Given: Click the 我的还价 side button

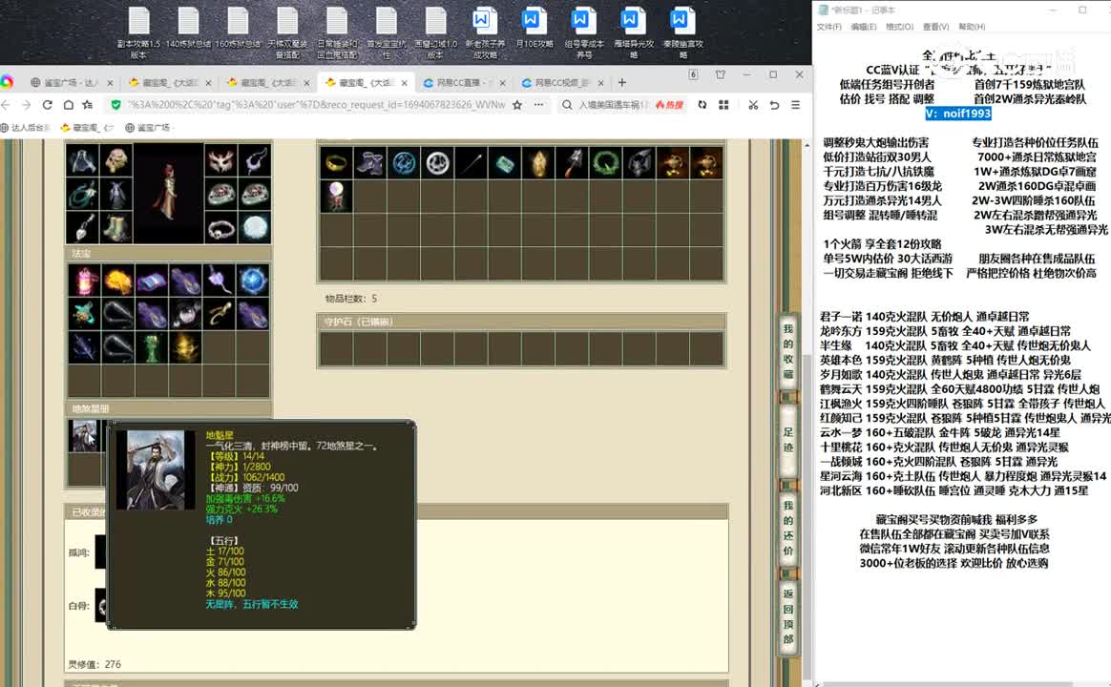Looking at the screenshot, I should click(787, 528).
